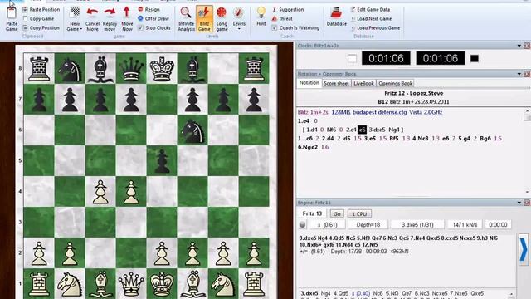Close the Notation + Openings Book panel
Image resolution: width=531 pixels, height=299 pixels.
coord(527,74)
